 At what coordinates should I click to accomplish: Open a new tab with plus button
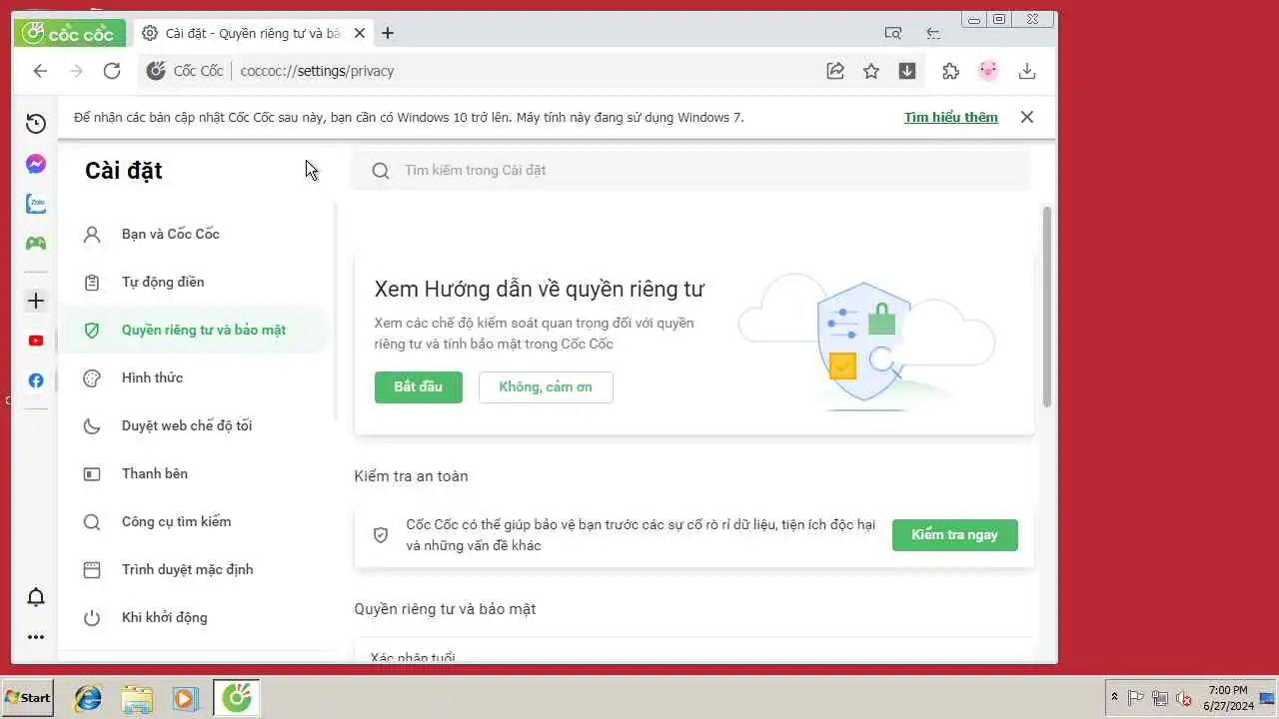coord(388,33)
